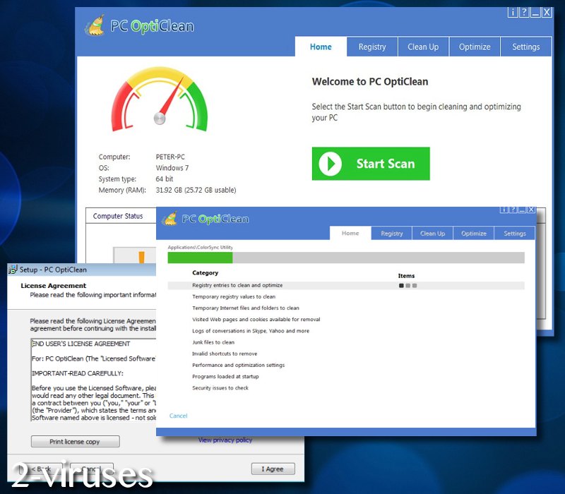
Task: Open the Settings tab
Action: click(525, 47)
